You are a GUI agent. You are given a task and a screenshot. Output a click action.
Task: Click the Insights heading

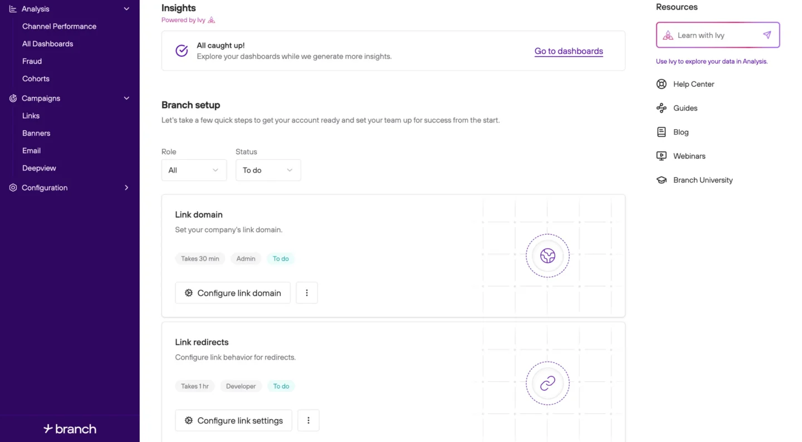tap(178, 8)
